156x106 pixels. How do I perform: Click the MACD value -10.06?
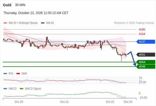pyautogui.click(x=143, y=98)
